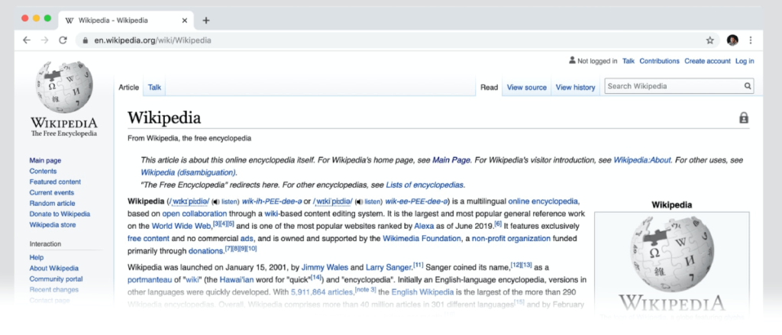Open Featured content in sidebar
Screen dimensions: 782x335
pos(55,182)
